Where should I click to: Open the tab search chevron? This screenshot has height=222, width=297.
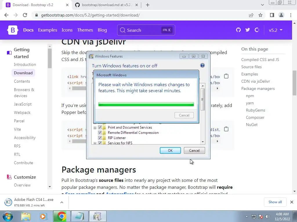click(x=262, y=5)
